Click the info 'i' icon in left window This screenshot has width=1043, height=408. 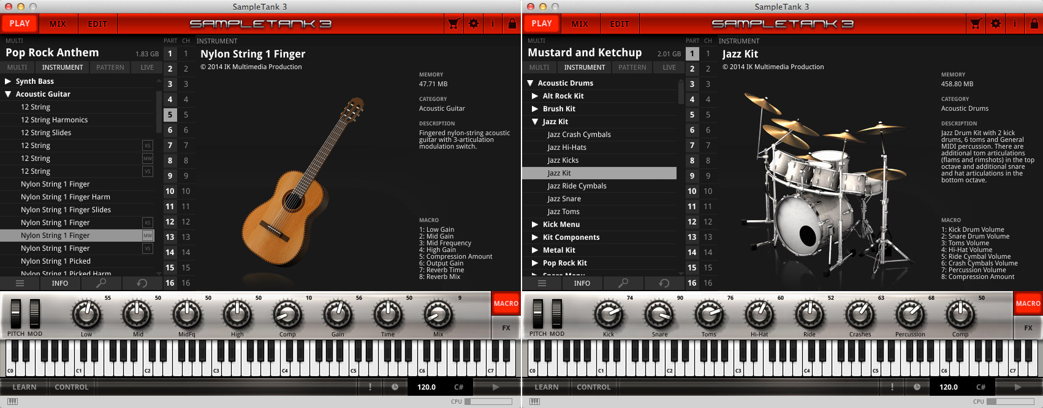coord(493,24)
